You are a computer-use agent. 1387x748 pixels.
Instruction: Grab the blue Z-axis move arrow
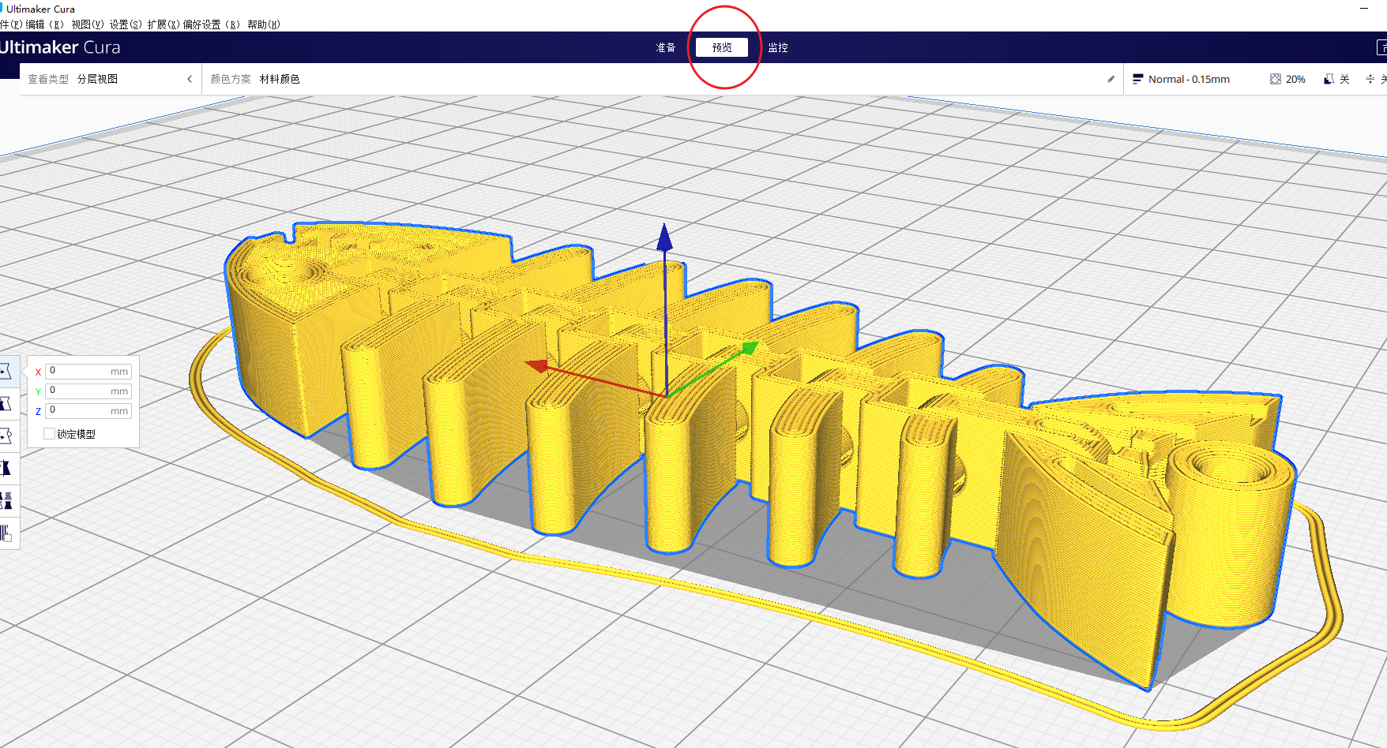point(665,238)
